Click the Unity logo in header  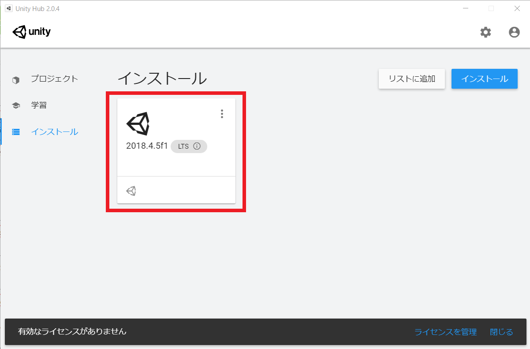(32, 32)
